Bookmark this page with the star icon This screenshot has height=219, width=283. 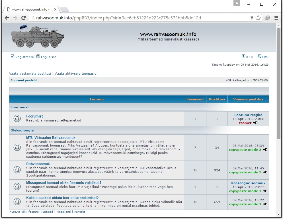(x=258, y=18)
